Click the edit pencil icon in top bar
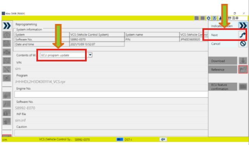This screenshot has height=145, width=249. click(214, 18)
